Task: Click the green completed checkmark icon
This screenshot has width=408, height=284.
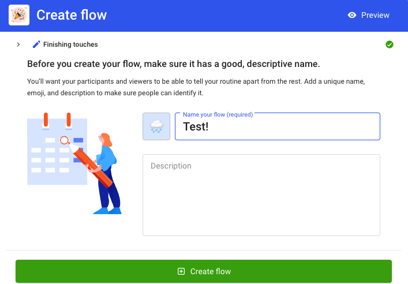Action: [390, 44]
